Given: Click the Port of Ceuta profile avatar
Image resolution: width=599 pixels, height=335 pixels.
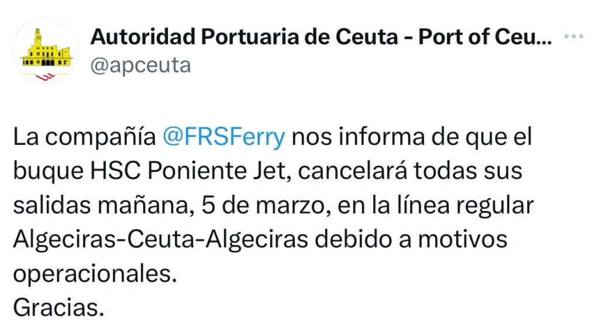Looking at the screenshot, I should click(44, 51).
